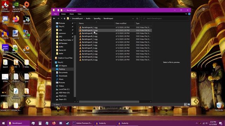Screen dimensions: 225x126
Task: Select the Amazon Music desktop shortcut
Action: pos(5,50)
